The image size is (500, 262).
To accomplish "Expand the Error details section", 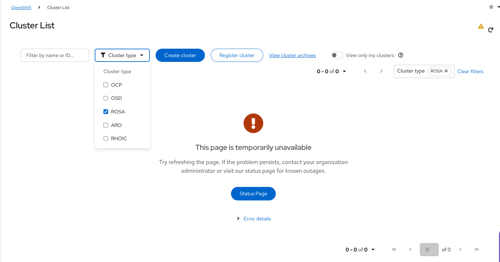I will pos(257,219).
